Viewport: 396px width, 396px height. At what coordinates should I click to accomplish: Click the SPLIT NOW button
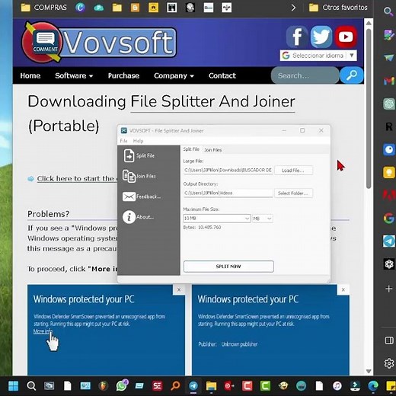(228, 267)
